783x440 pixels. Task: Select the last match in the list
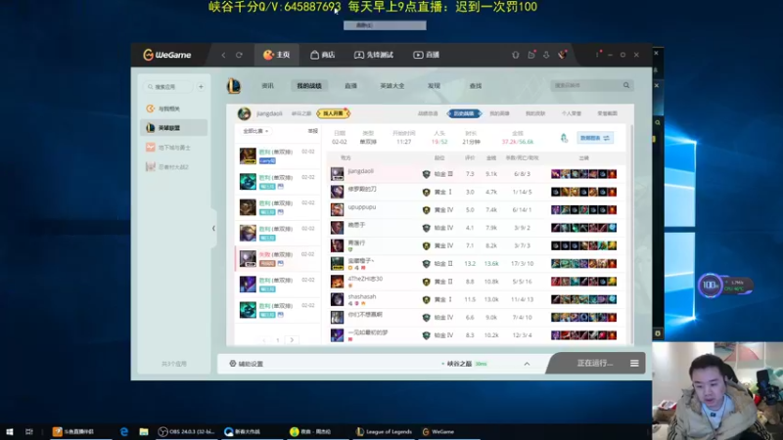278,310
